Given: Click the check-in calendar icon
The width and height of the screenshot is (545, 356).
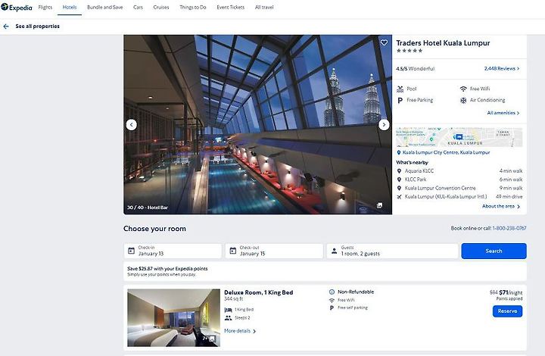Looking at the screenshot, I should tap(131, 251).
